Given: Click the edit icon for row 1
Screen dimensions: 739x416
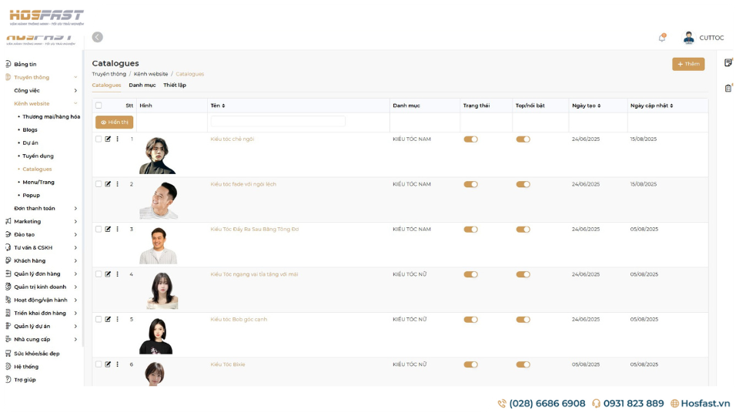Looking at the screenshot, I should (x=108, y=139).
